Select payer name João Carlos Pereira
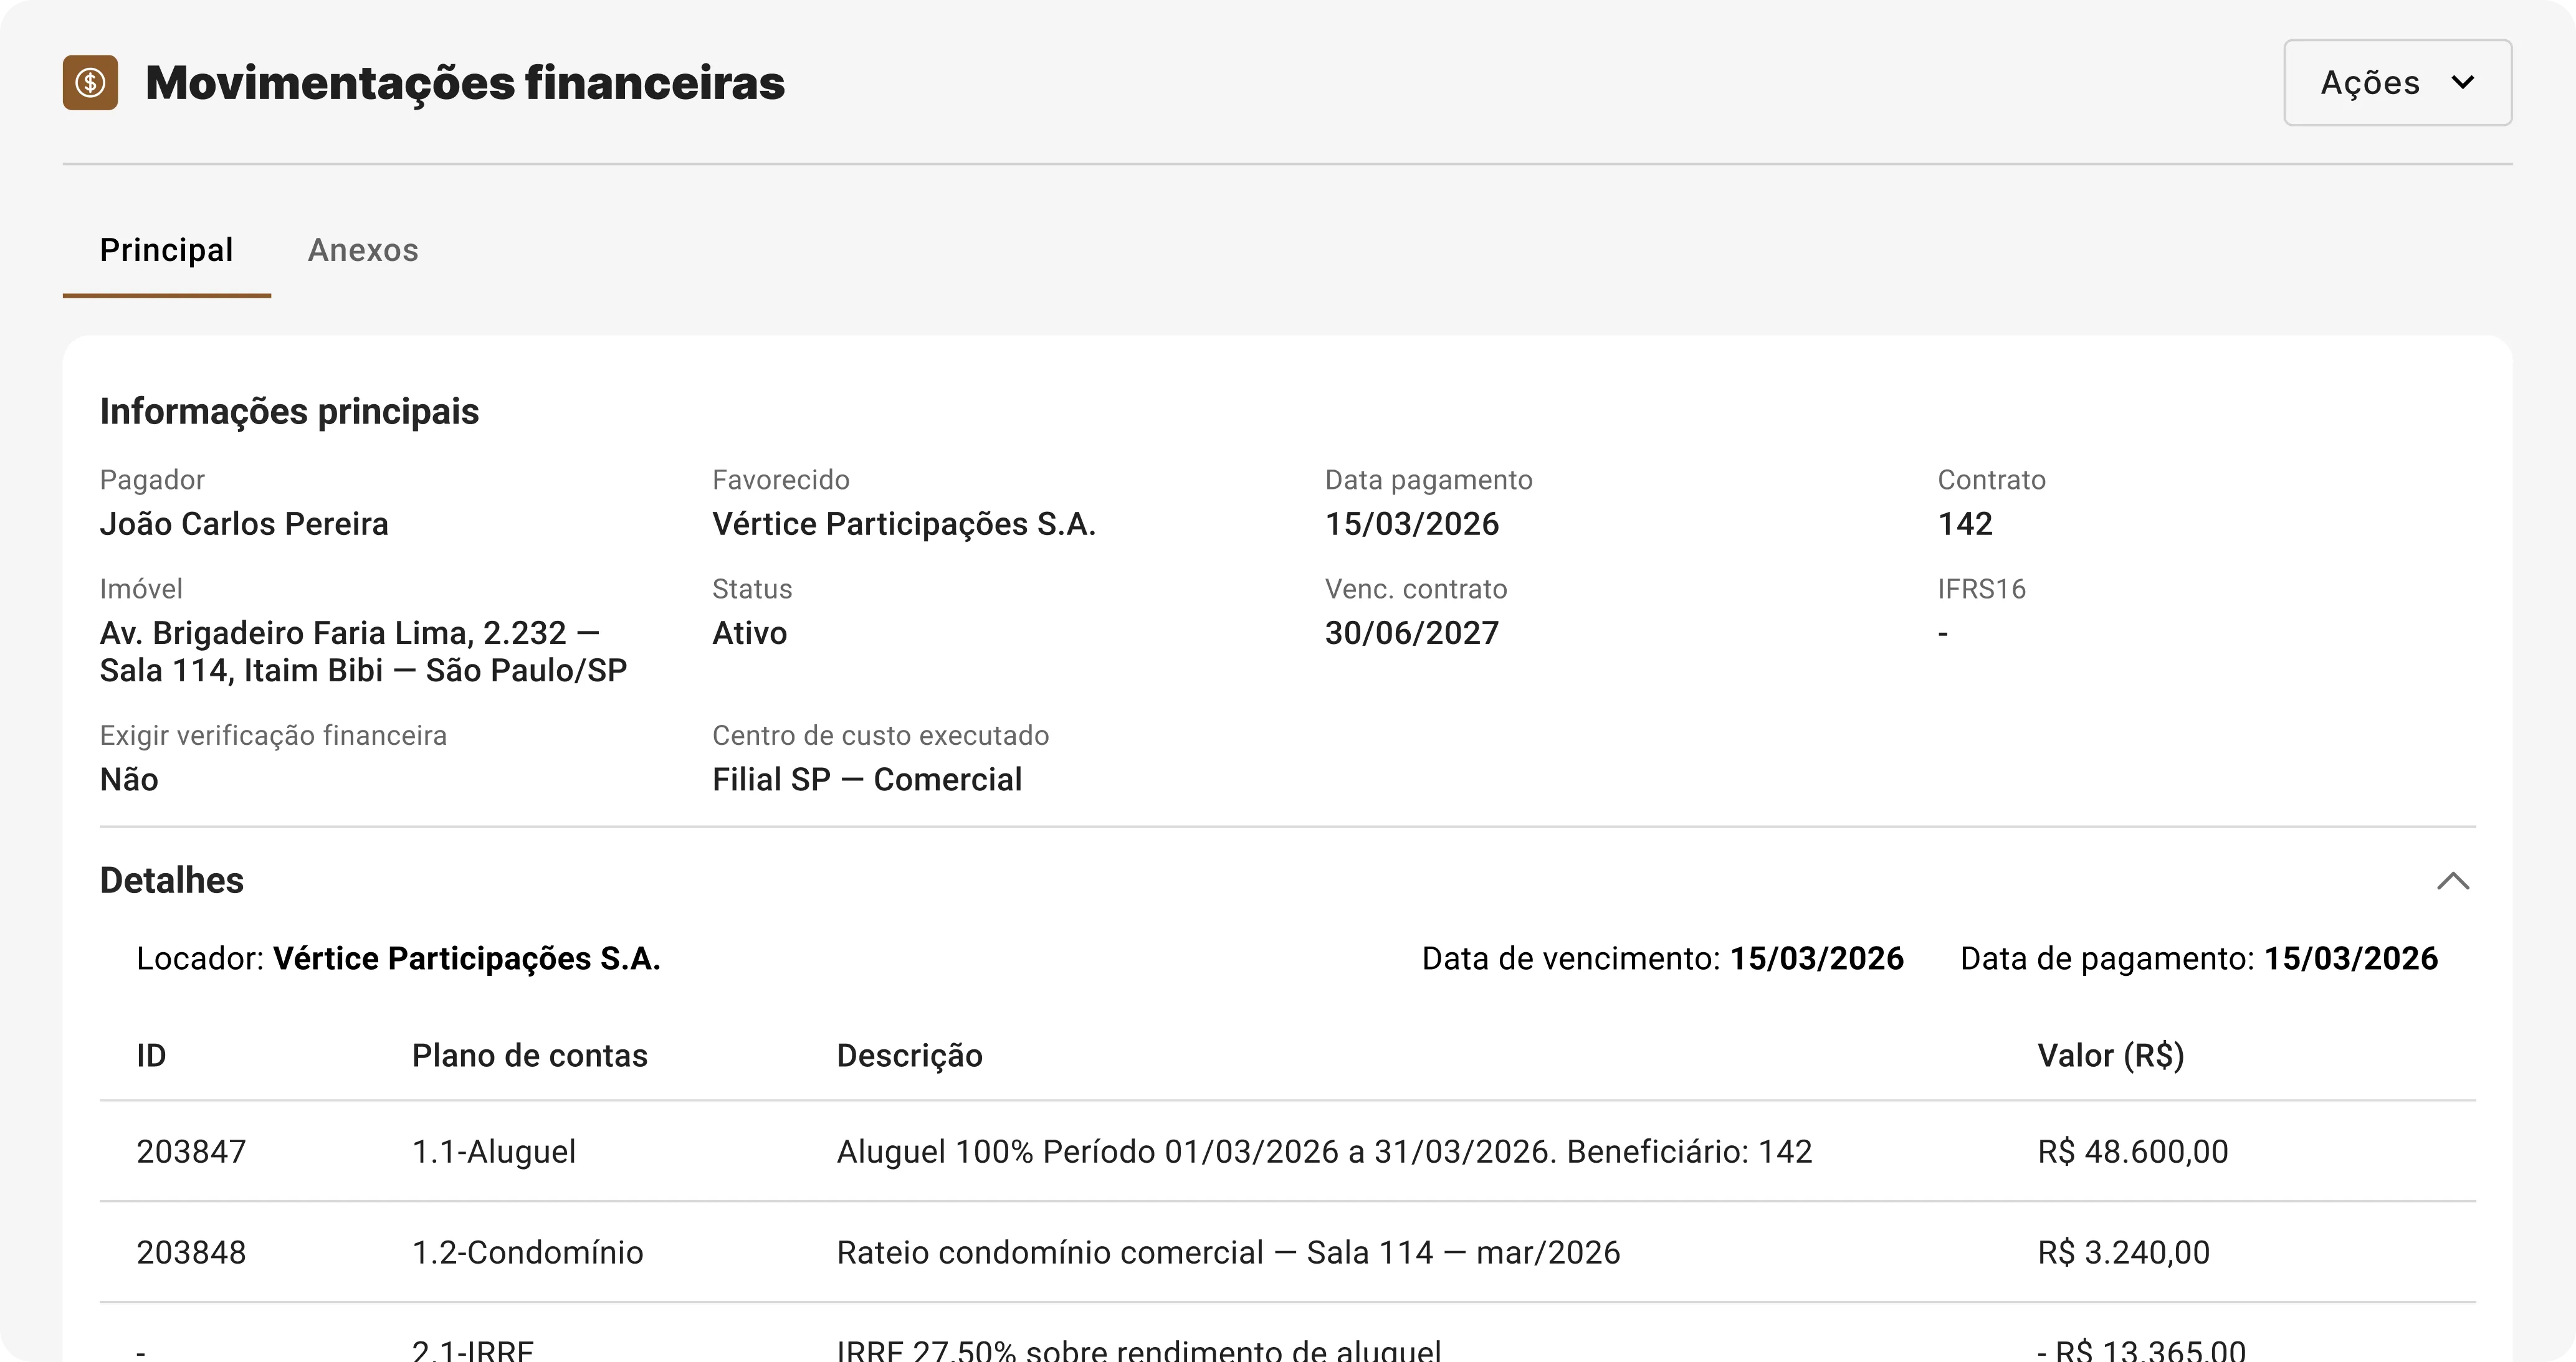The height and width of the screenshot is (1362, 2576). [x=244, y=524]
